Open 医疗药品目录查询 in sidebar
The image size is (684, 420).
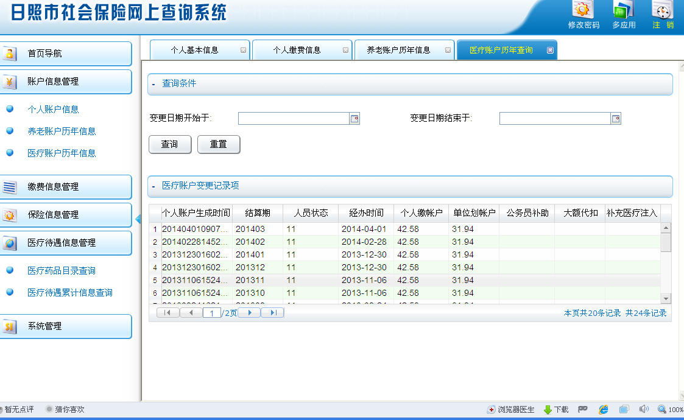coord(61,271)
